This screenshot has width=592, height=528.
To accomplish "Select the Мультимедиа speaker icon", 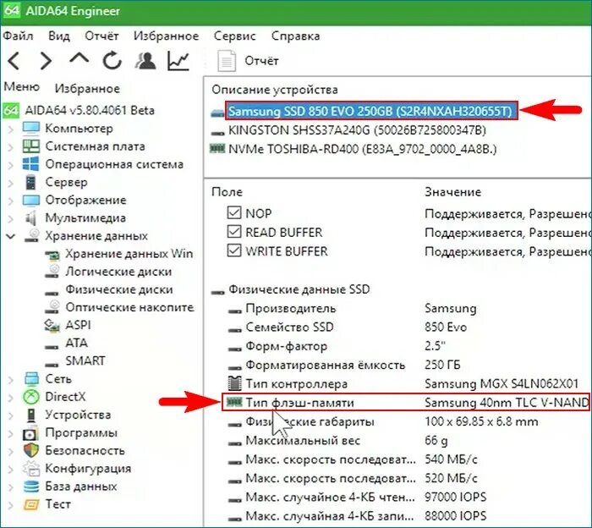I will point(31,218).
